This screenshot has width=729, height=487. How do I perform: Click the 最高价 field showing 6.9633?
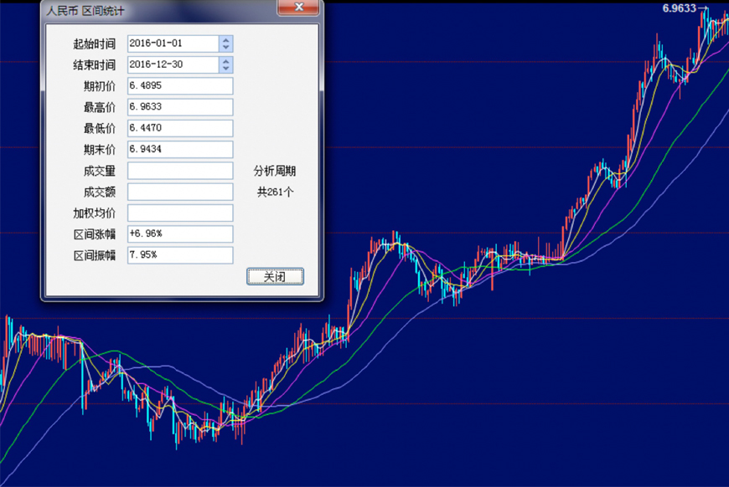coord(179,107)
